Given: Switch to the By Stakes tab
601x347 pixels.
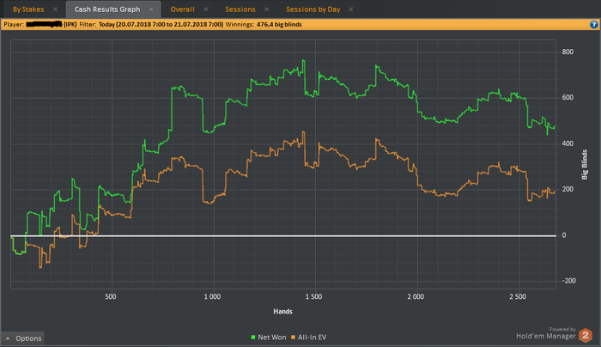Looking at the screenshot, I should 28,9.
